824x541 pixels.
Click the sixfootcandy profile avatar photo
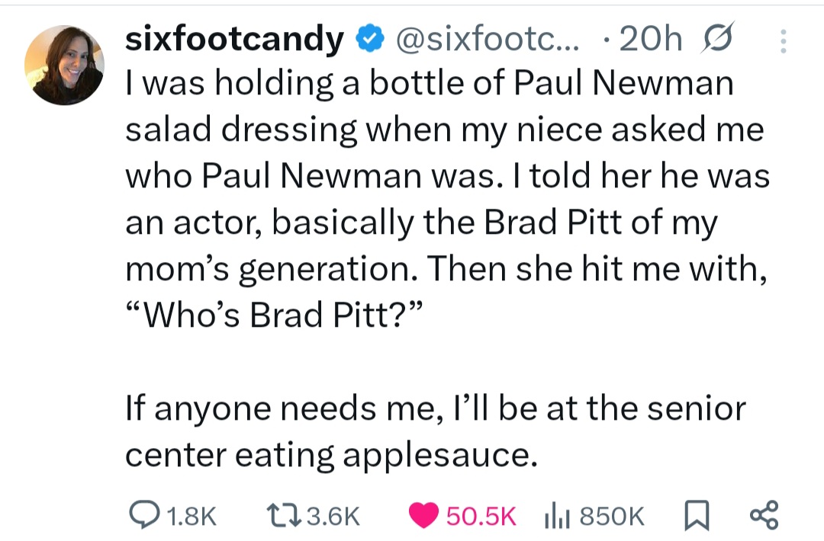tap(65, 65)
